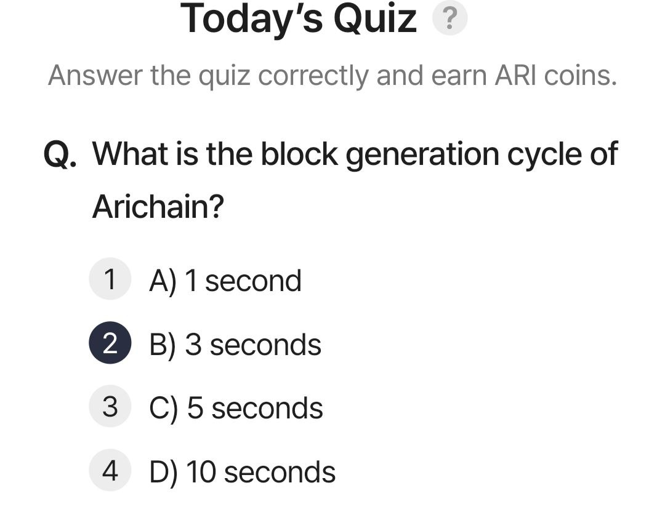Open the help question mark icon
Image resolution: width=665 pixels, height=523 pixels.
point(449,18)
